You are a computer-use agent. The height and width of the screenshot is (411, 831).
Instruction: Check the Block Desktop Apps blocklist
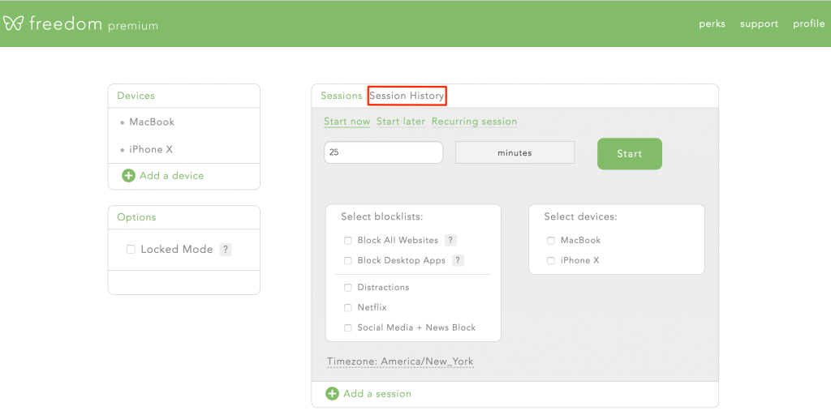[x=348, y=260]
